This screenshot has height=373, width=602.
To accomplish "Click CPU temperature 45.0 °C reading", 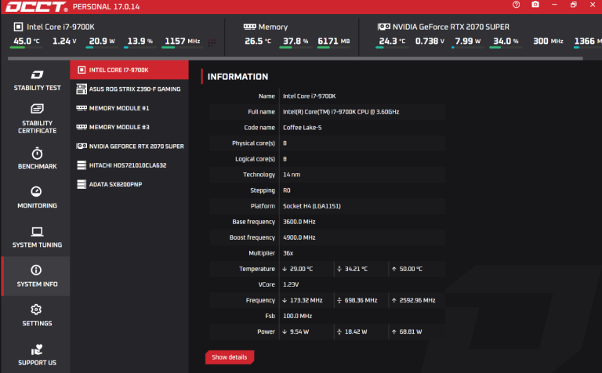I will [26, 41].
